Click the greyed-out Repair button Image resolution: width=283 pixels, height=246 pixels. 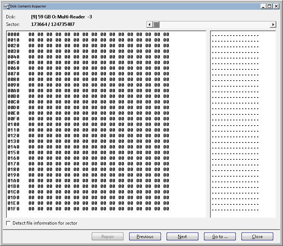tap(107, 237)
